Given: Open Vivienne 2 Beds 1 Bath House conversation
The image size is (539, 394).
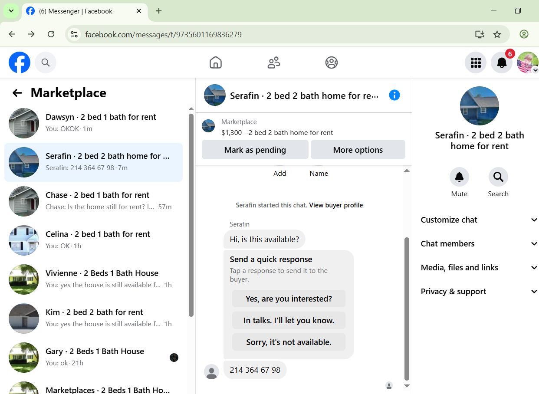Looking at the screenshot, I should click(93, 279).
